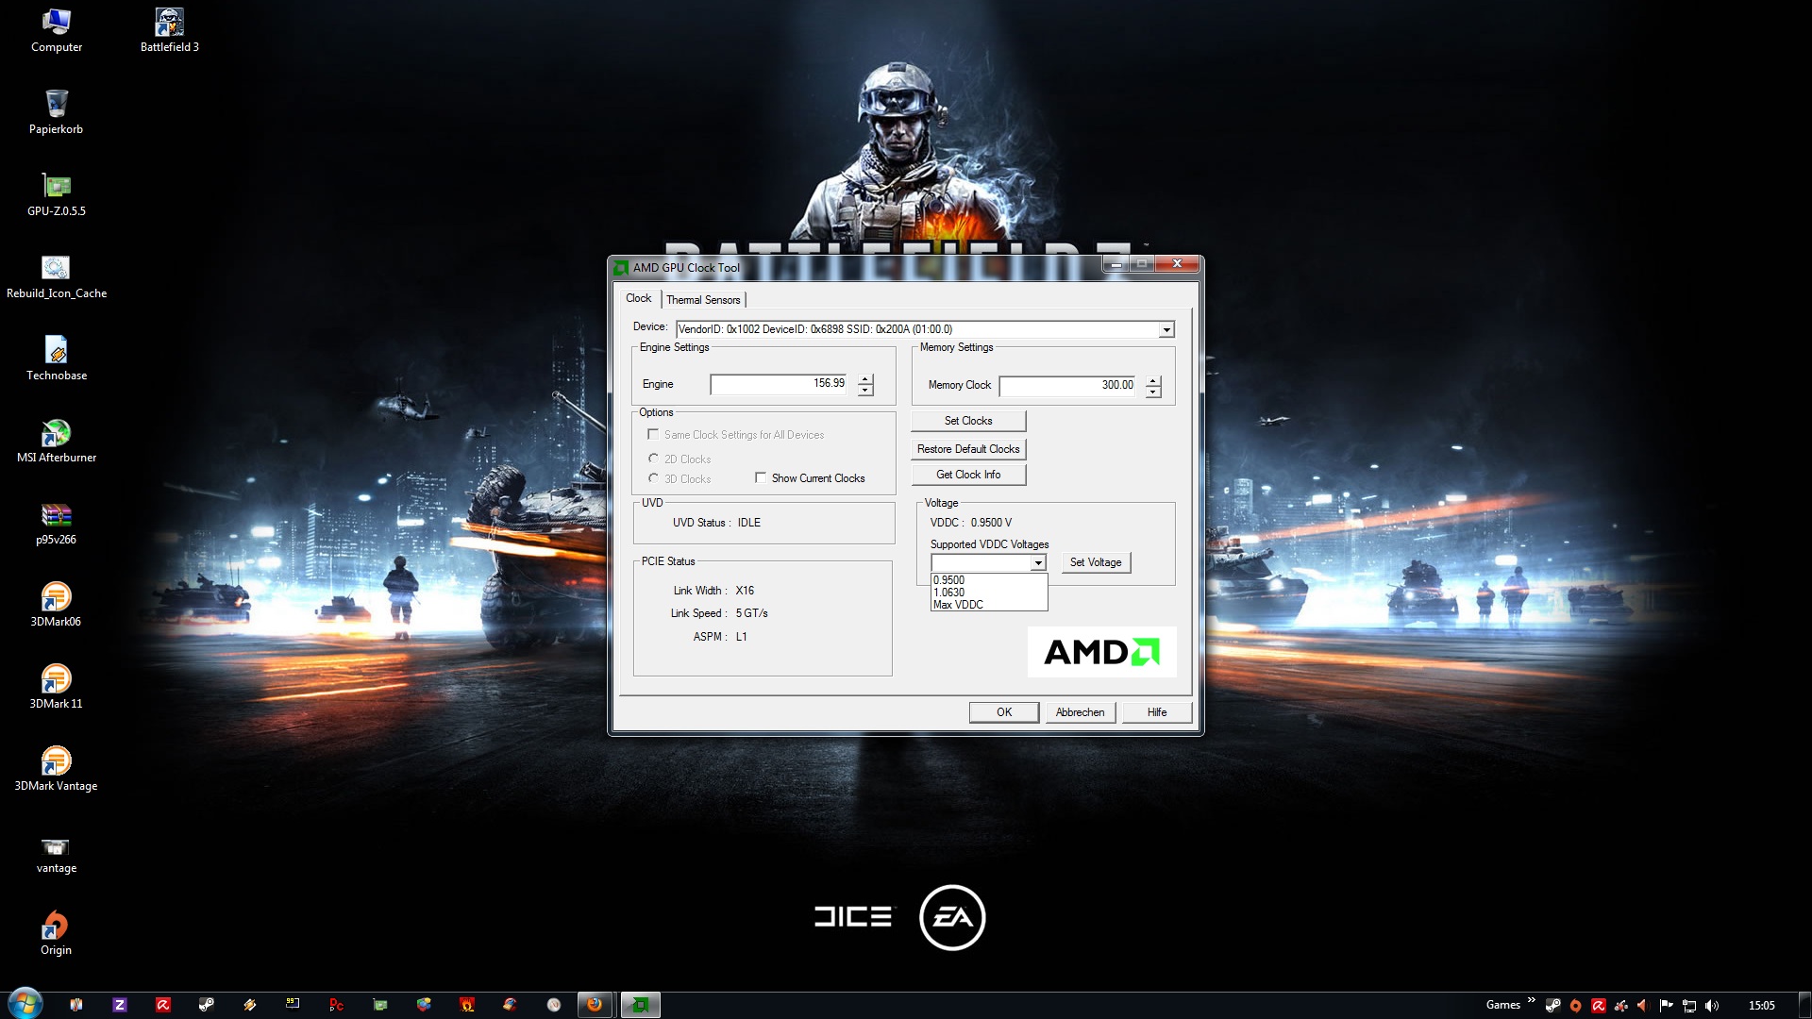This screenshot has height=1019, width=1812.
Task: Expand the Games toolbar chevron
Action: [1531, 1000]
